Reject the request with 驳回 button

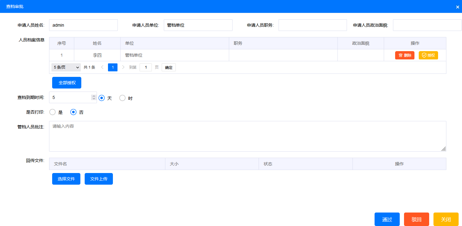click(416, 219)
